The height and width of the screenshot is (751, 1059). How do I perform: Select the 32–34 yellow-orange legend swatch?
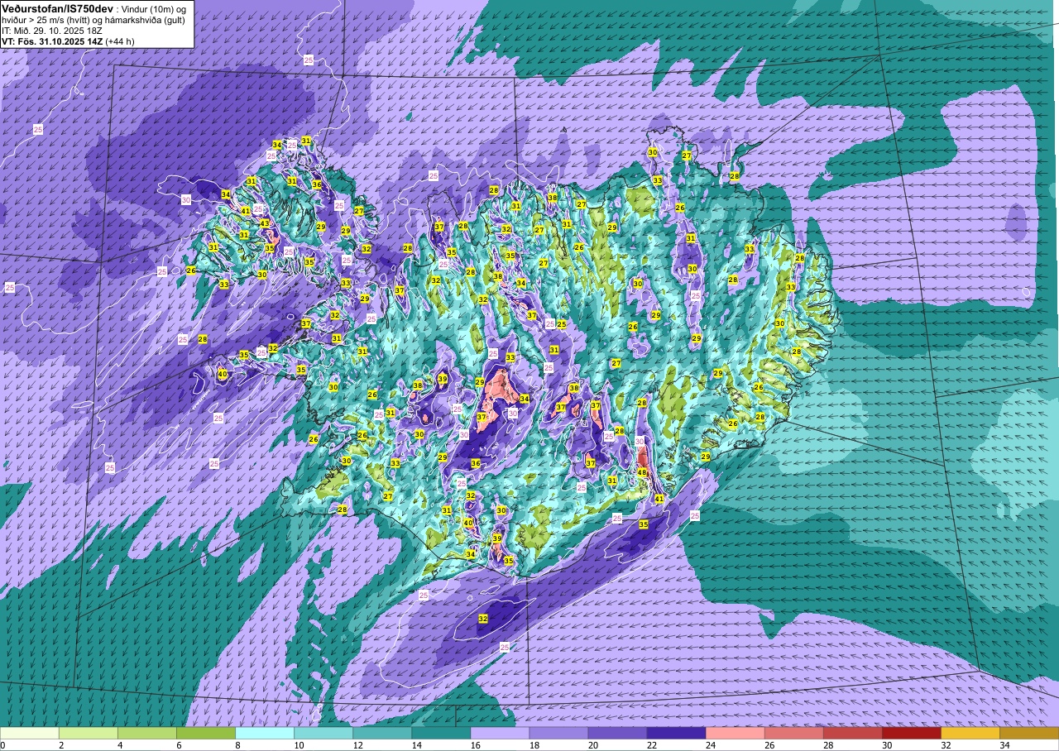(970, 733)
